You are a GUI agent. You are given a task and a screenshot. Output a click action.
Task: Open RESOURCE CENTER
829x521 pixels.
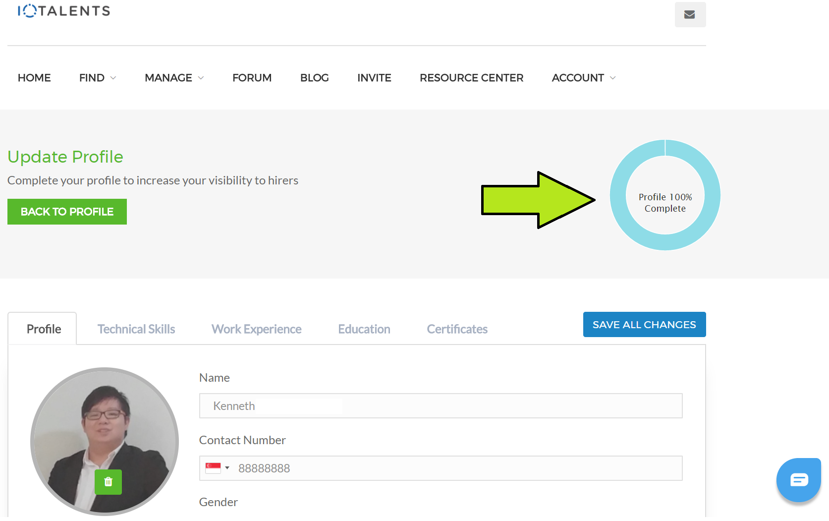point(471,78)
